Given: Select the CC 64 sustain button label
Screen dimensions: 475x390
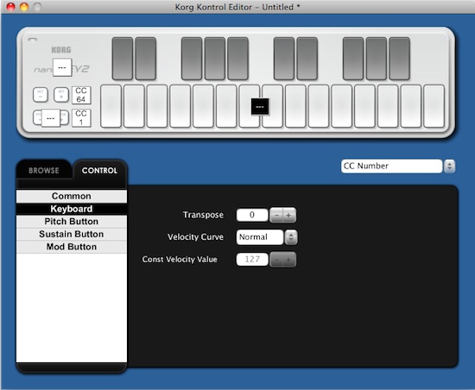Looking at the screenshot, I should coord(81,95).
